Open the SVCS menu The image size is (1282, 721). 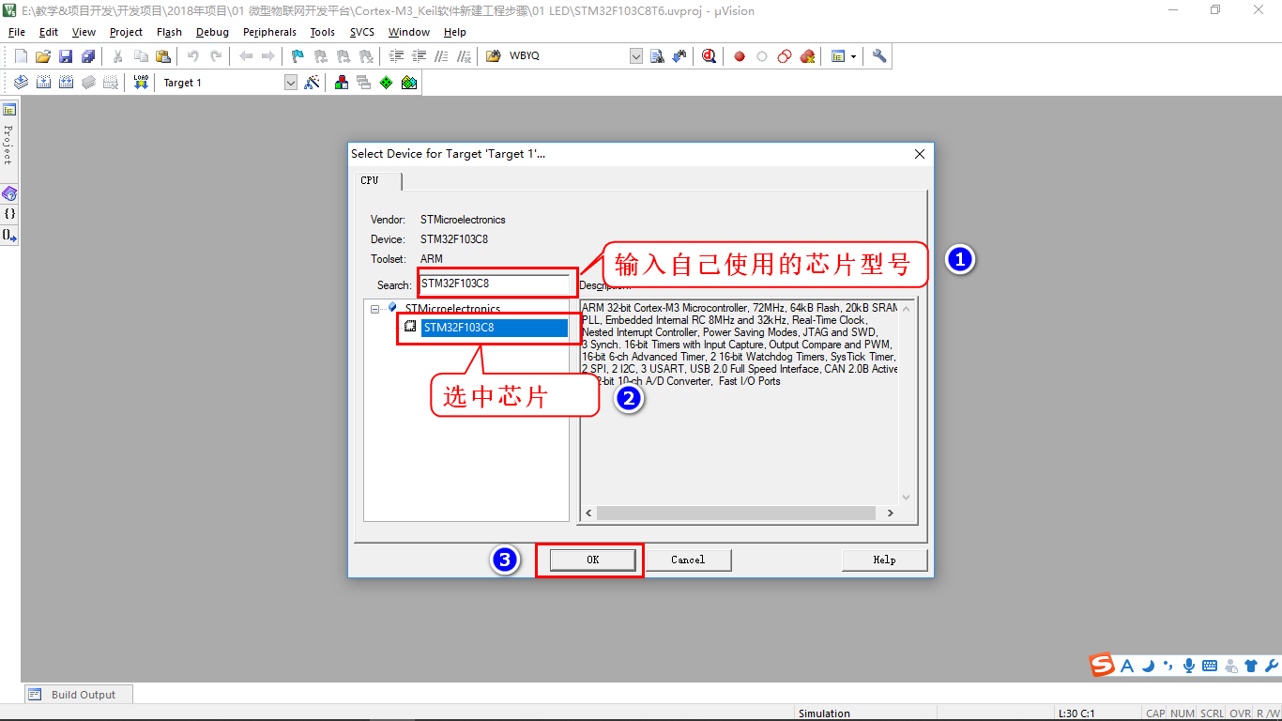click(362, 32)
